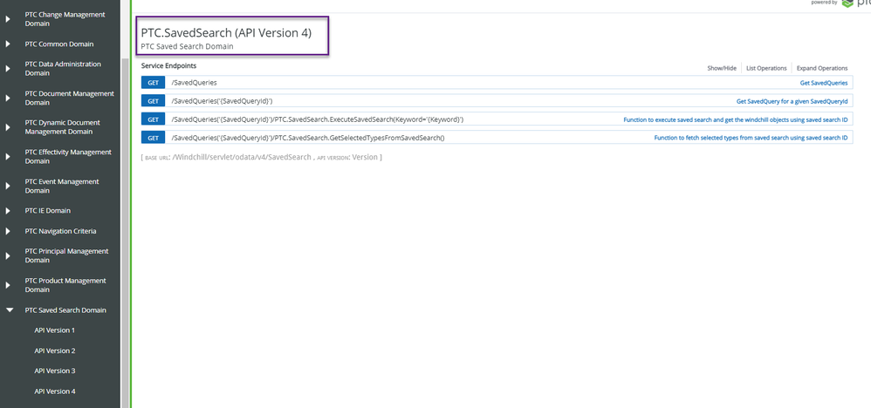Open the /SavedQueries endpoint path
The width and height of the screenshot is (871, 408).
tap(194, 83)
